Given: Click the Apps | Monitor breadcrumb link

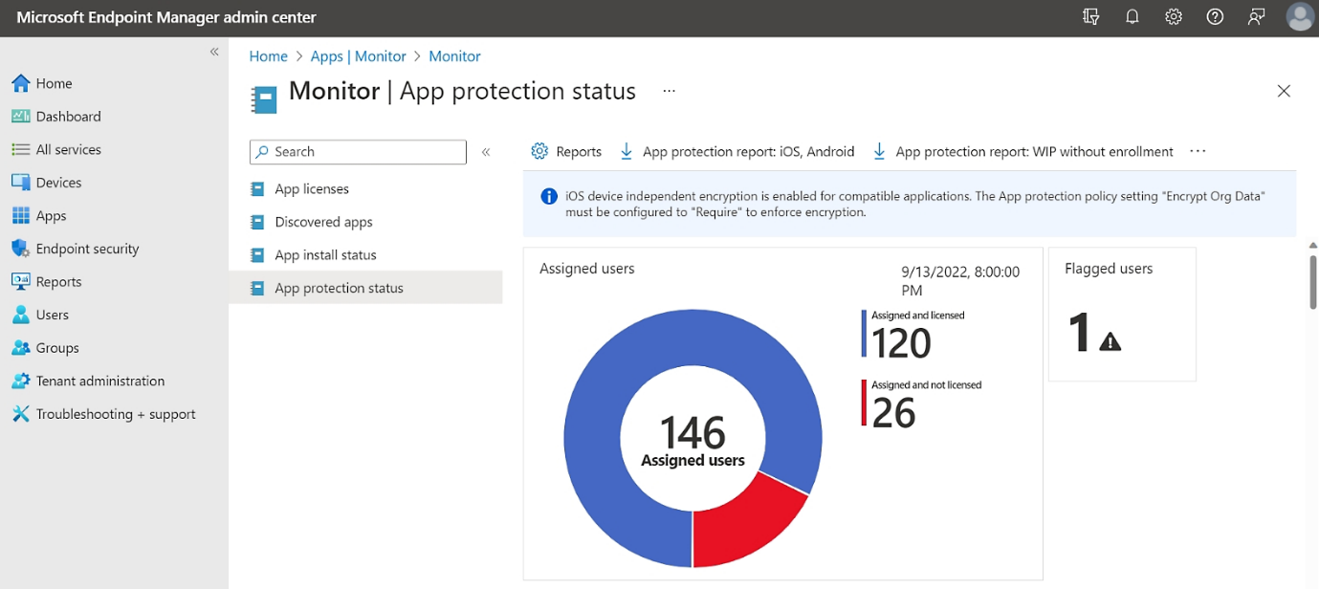Looking at the screenshot, I should 358,56.
